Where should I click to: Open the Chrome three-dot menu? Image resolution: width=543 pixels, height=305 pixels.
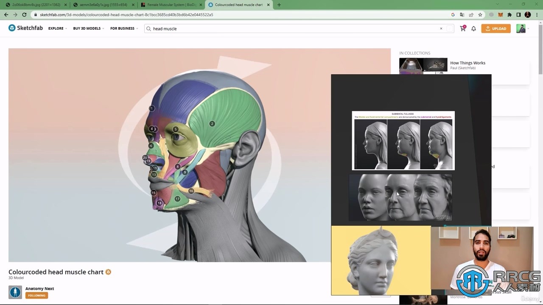pos(537,14)
